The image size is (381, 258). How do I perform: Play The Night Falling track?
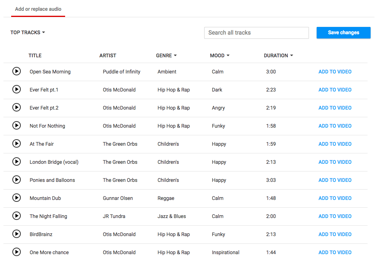[x=17, y=216]
